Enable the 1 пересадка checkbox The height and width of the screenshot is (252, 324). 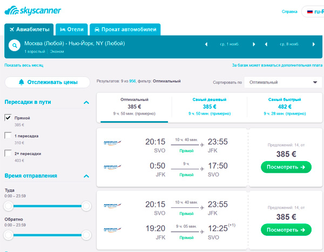(x=8, y=136)
